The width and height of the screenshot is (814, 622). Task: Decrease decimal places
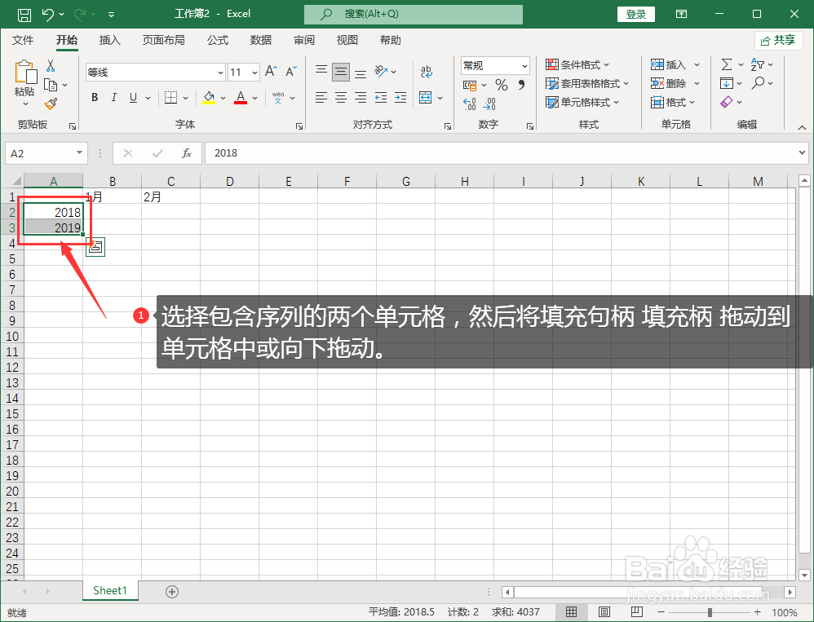pos(489,104)
